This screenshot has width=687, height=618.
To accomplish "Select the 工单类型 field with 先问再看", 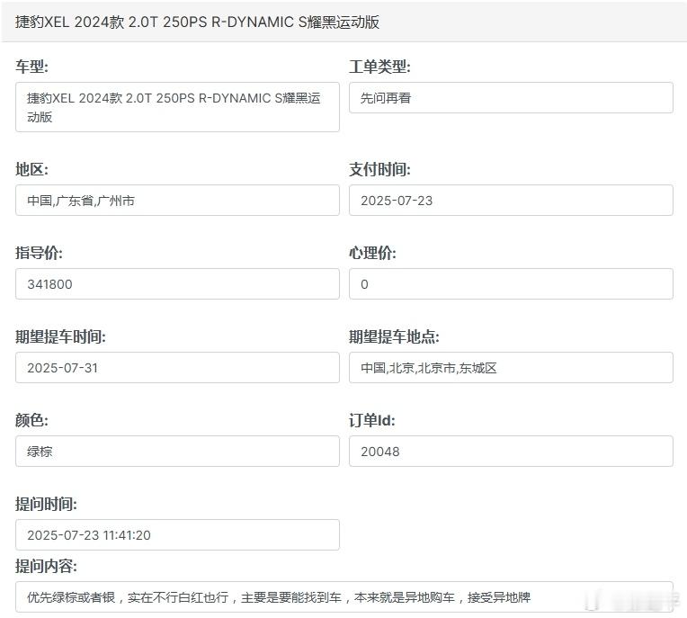I will (511, 98).
